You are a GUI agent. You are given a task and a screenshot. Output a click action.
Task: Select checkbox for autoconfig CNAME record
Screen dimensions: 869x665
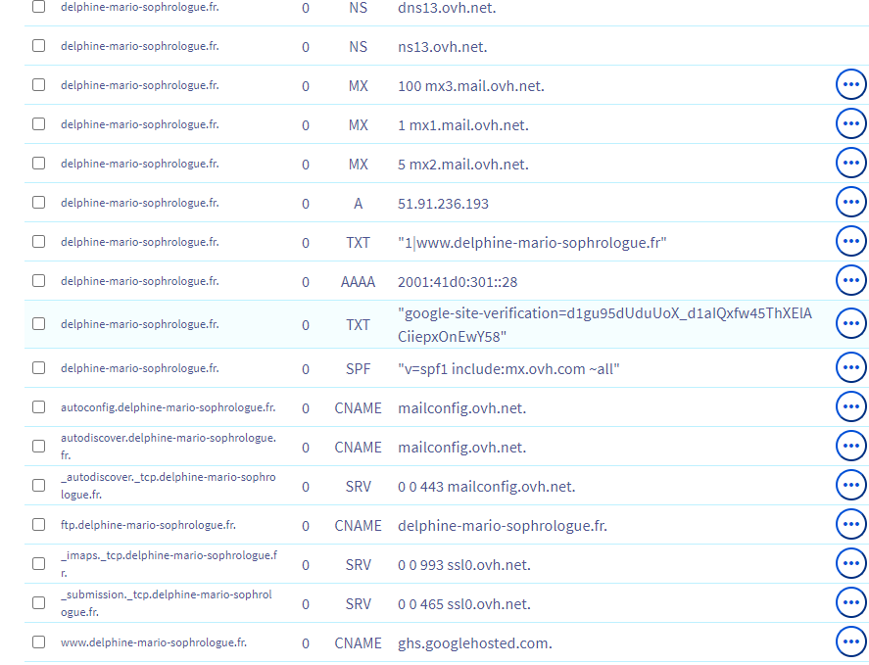tap(38, 407)
